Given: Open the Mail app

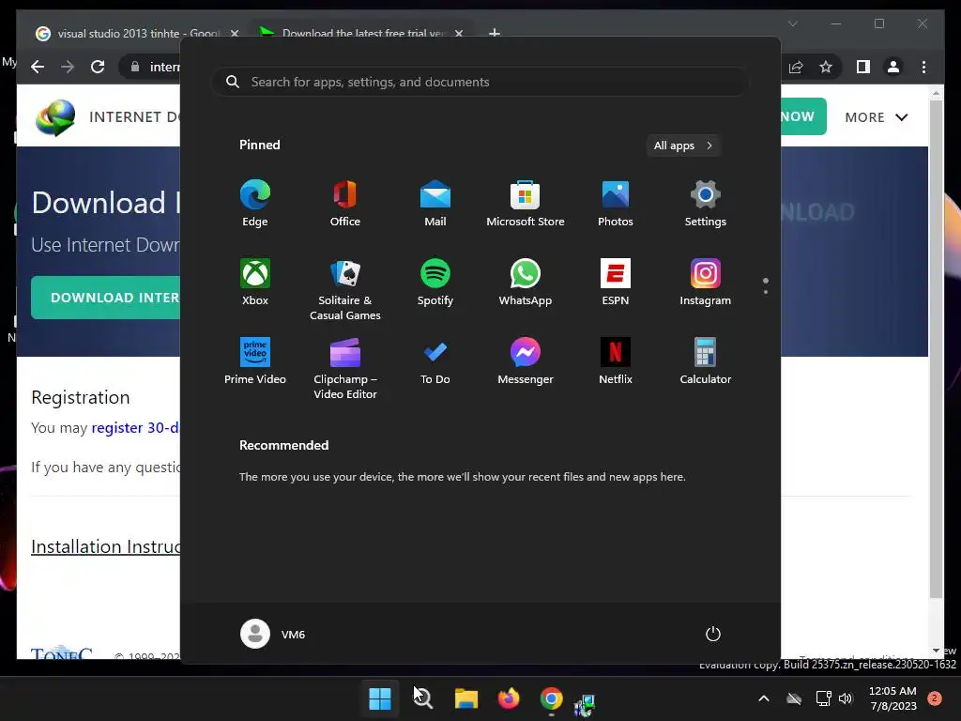Looking at the screenshot, I should [435, 204].
